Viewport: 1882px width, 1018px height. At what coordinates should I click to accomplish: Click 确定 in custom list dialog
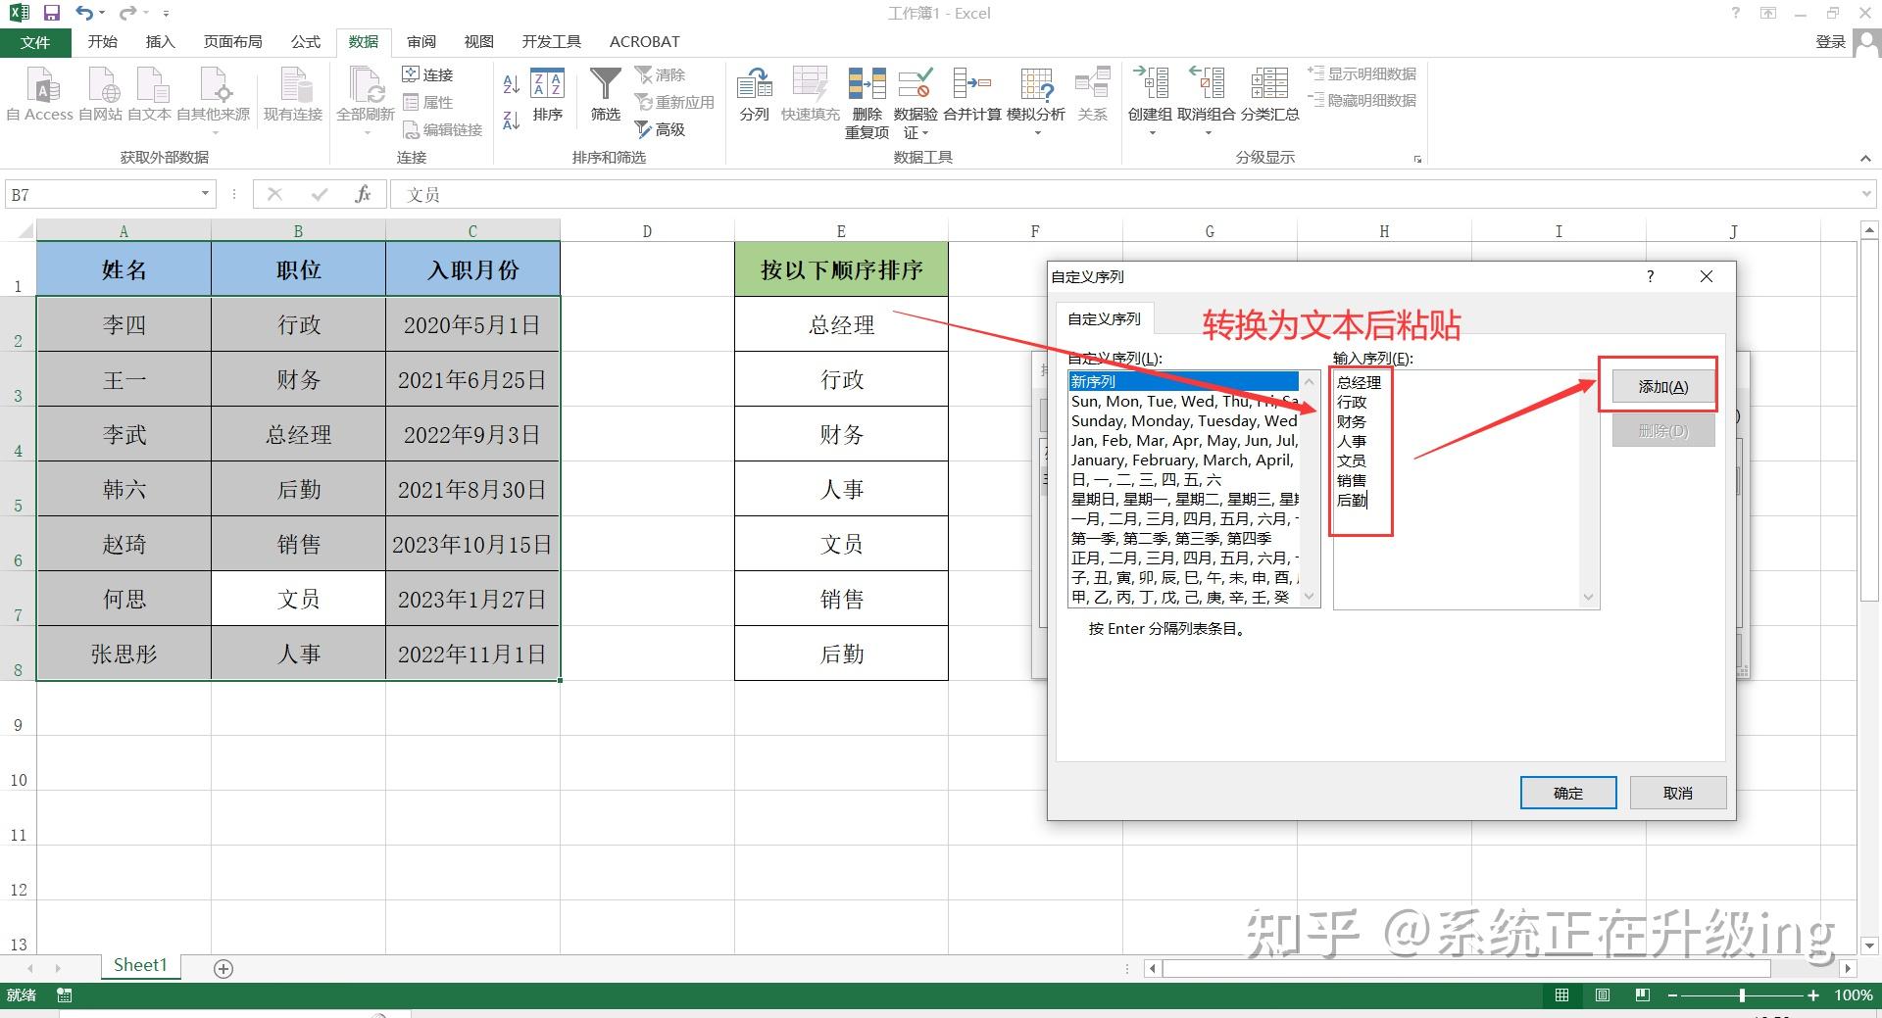click(x=1567, y=793)
